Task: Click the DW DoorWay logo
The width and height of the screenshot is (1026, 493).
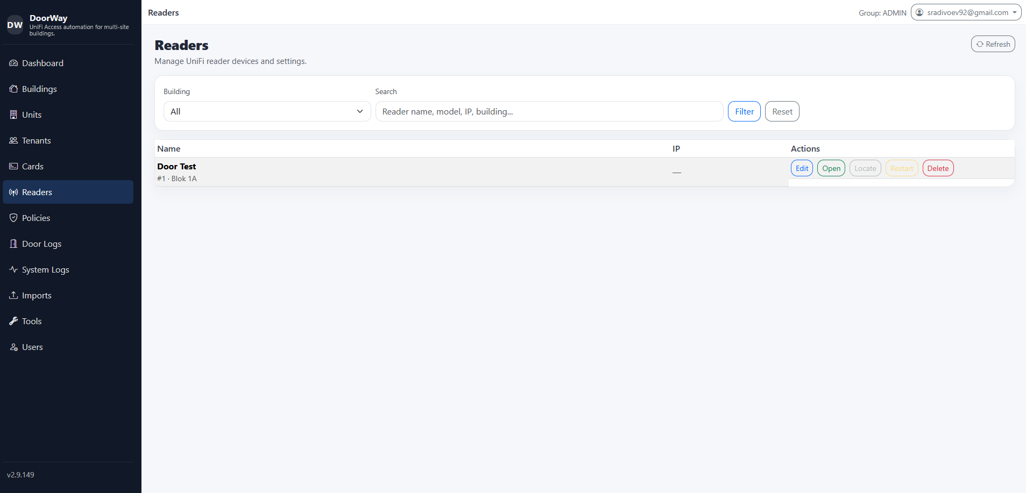Action: [x=15, y=25]
